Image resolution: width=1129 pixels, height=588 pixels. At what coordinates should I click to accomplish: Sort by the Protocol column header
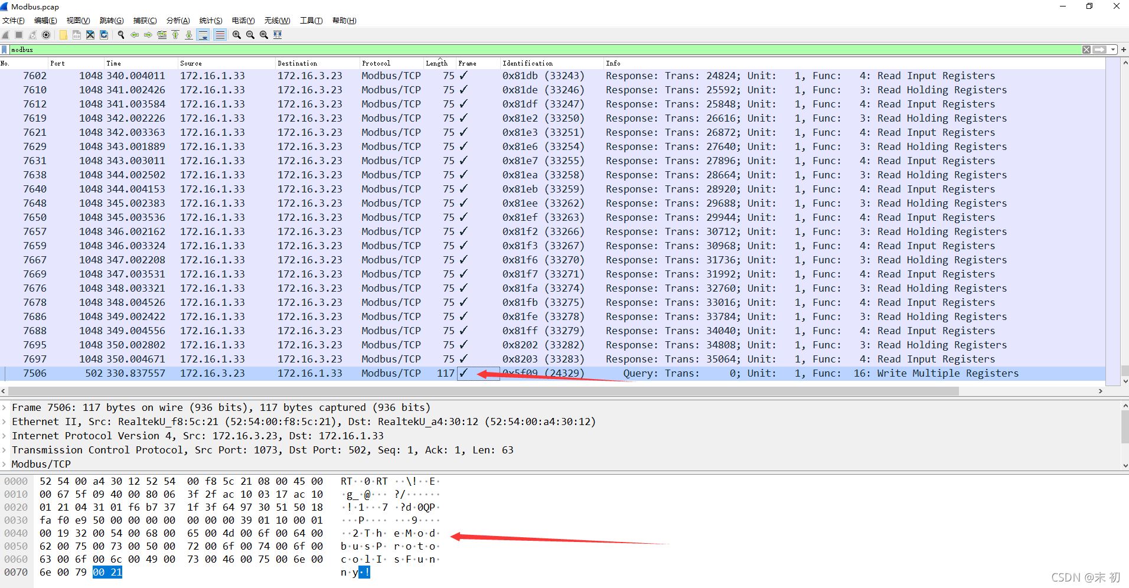click(x=391, y=63)
